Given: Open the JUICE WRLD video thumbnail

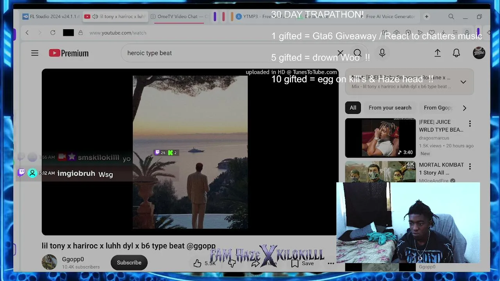Looking at the screenshot, I should (380, 138).
